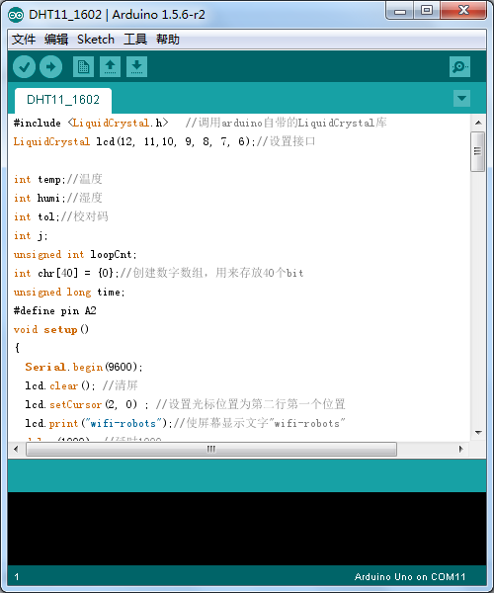This screenshot has width=494, height=593.
Task: Create a new sketch with the page icon
Action: (83, 67)
